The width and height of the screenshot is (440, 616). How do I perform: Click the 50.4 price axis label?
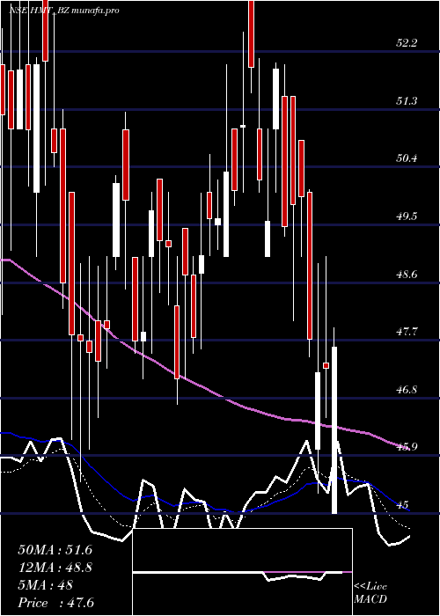click(407, 158)
